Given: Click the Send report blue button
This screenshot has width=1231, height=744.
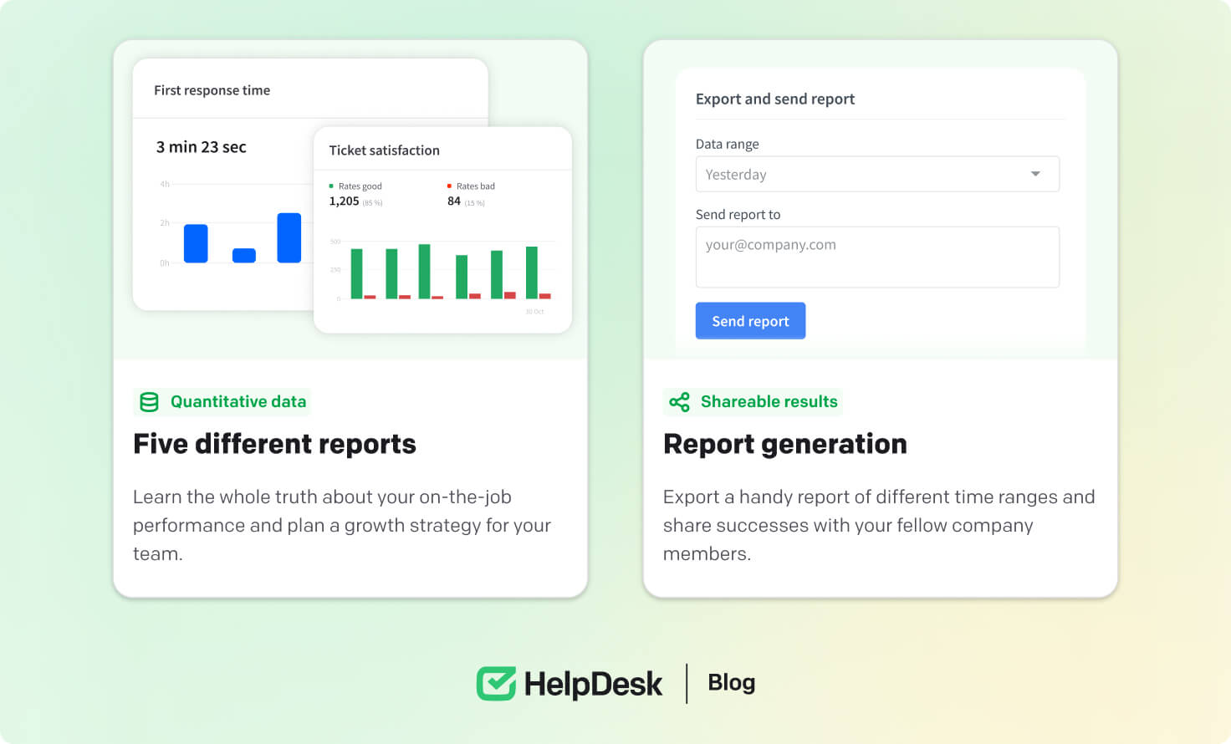Looking at the screenshot, I should (x=750, y=321).
